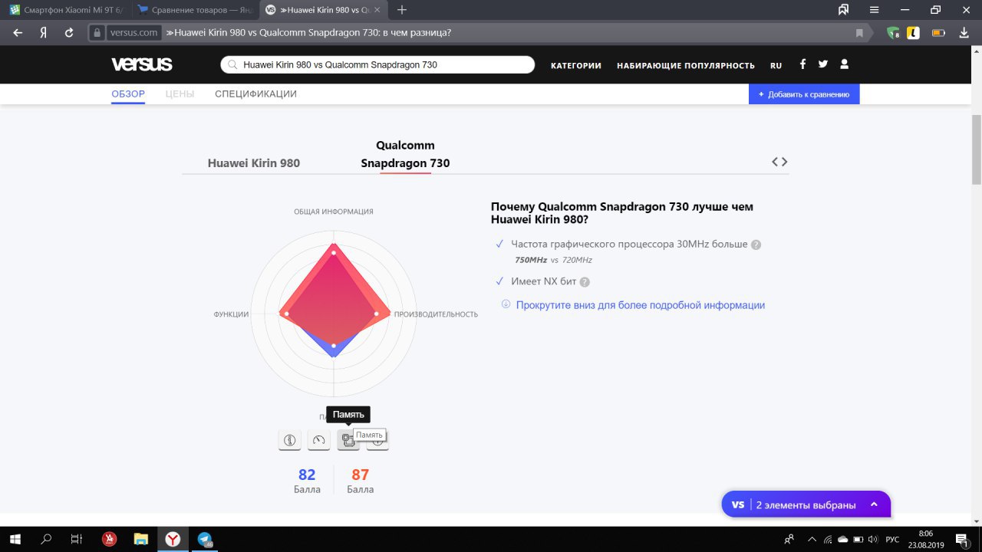Reload the page with refresh icon
Image resolution: width=982 pixels, height=552 pixels.
click(69, 33)
